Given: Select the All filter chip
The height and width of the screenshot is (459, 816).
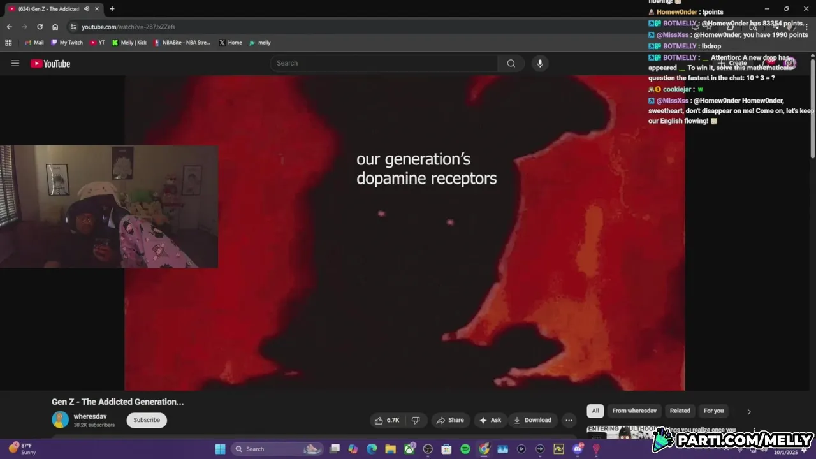Looking at the screenshot, I should (x=595, y=411).
